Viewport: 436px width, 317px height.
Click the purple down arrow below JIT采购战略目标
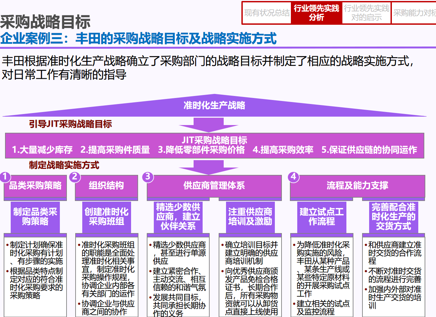pyautogui.click(x=208, y=167)
